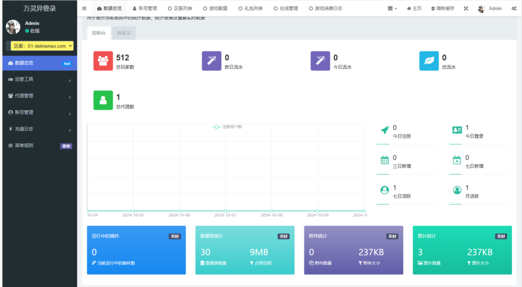Image resolution: width=522 pixels, height=287 pixels.
Task: Click the green 总代理数 user icon
Action: (x=103, y=100)
